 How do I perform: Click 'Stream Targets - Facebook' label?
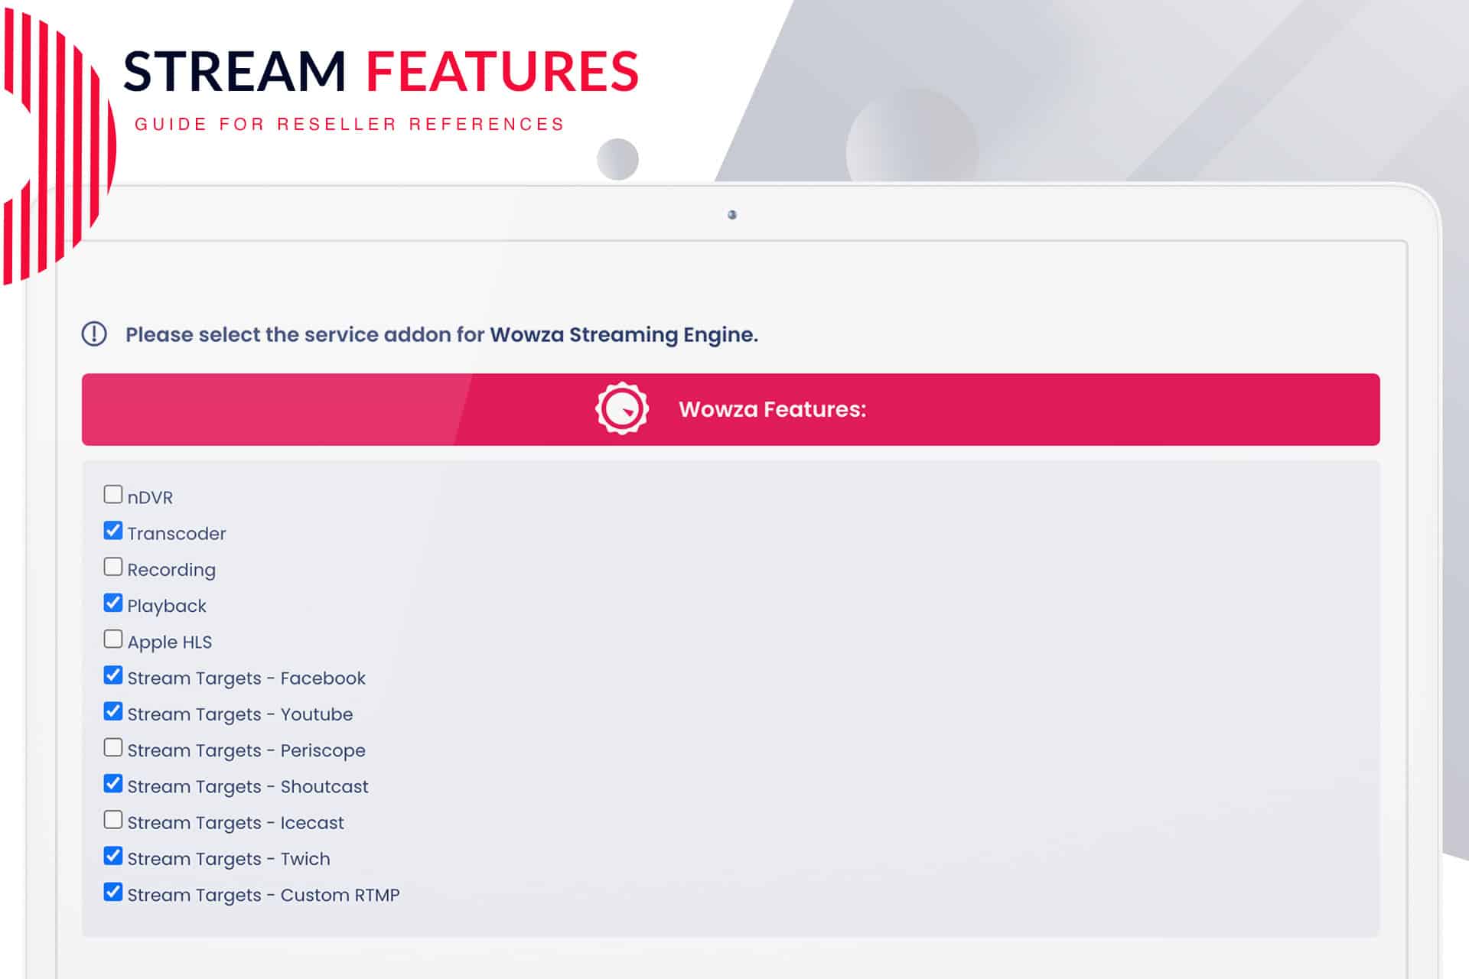pos(246,678)
